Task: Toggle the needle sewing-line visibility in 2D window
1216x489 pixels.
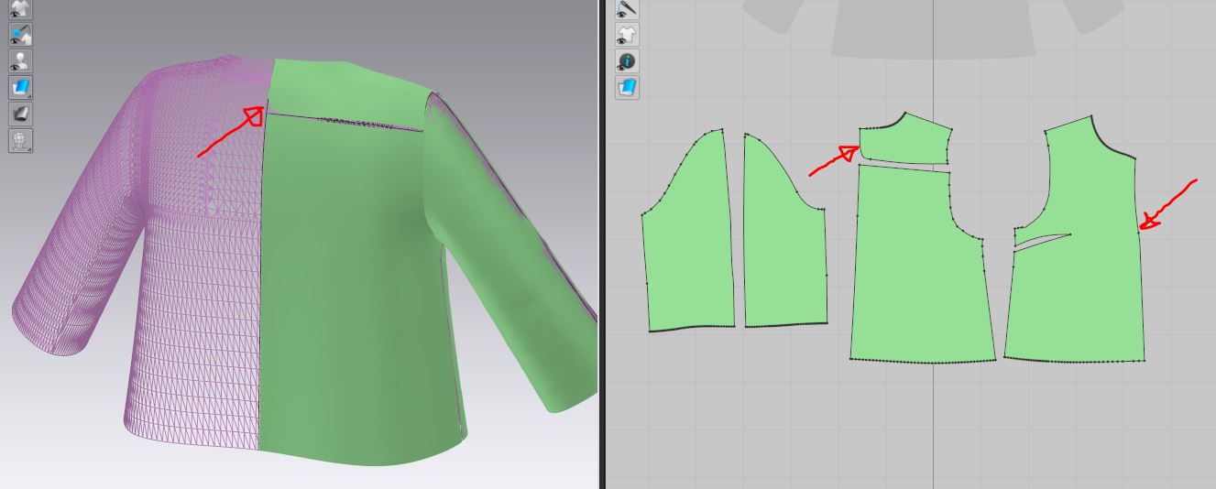Action: tap(627, 9)
